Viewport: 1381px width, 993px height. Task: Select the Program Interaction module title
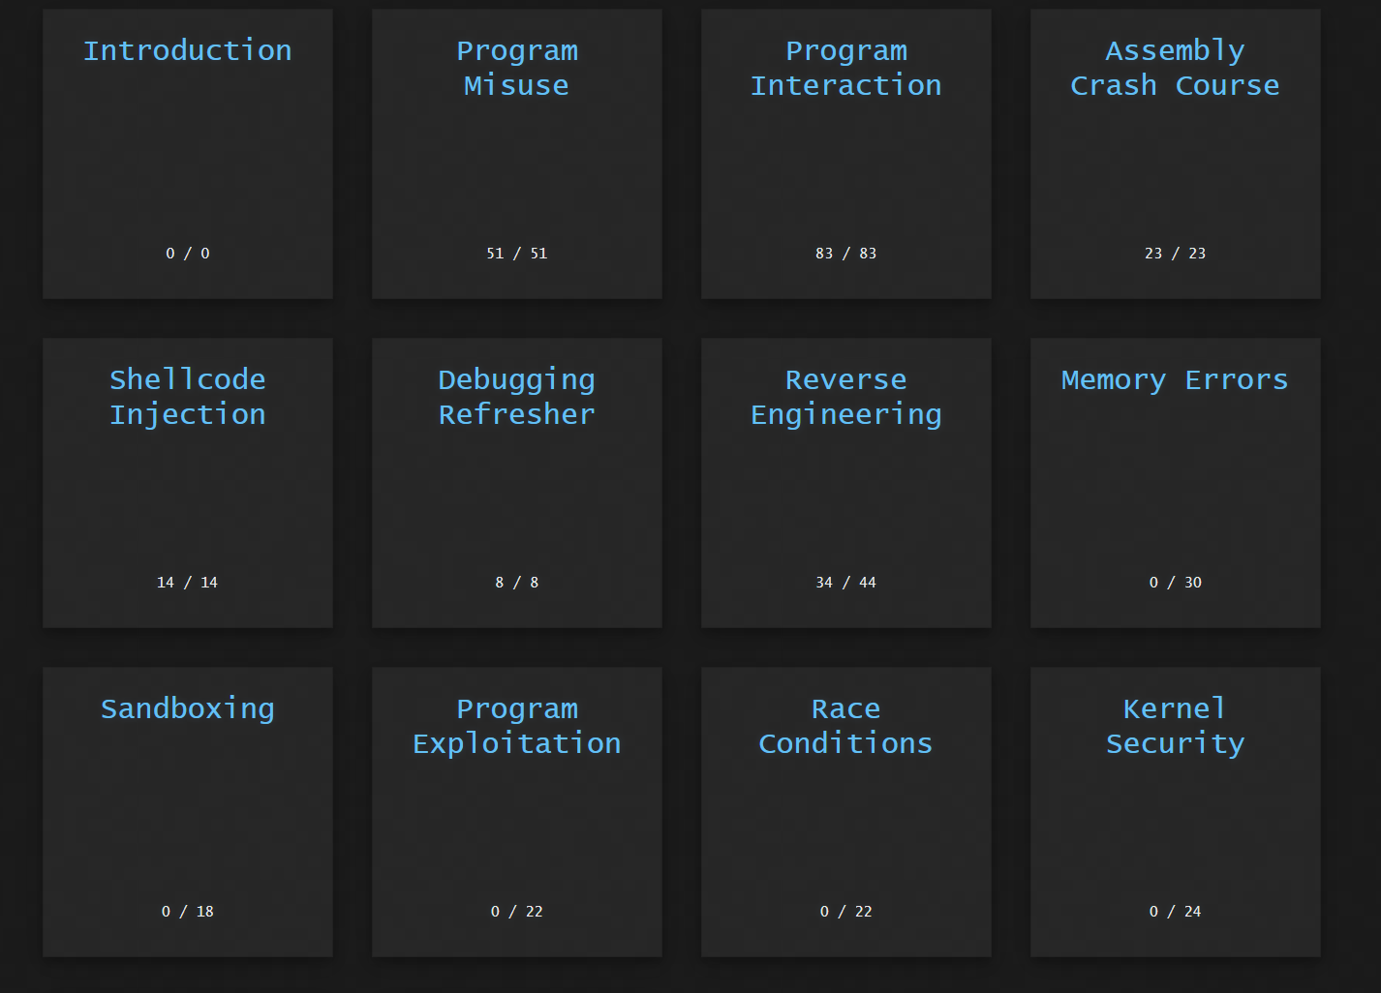pyautogui.click(x=845, y=68)
